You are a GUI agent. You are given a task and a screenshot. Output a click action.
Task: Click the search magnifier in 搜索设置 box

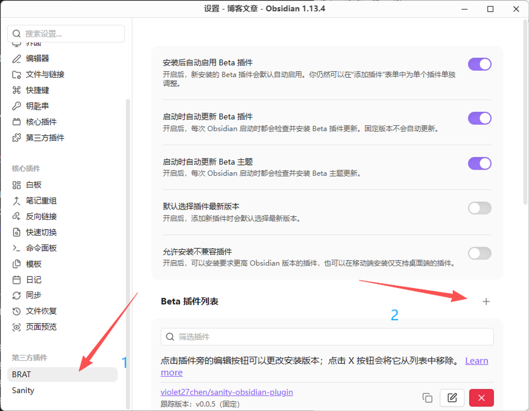17,34
